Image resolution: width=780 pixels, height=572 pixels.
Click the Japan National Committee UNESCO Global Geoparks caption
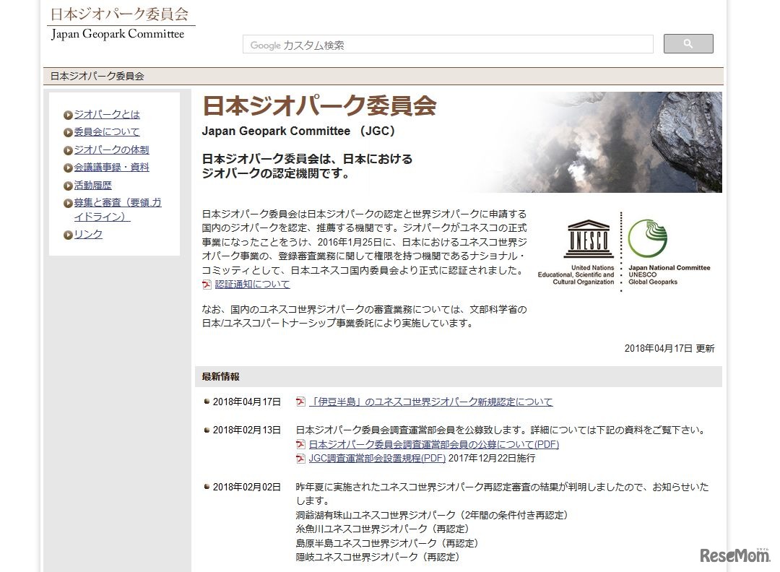pos(669,274)
